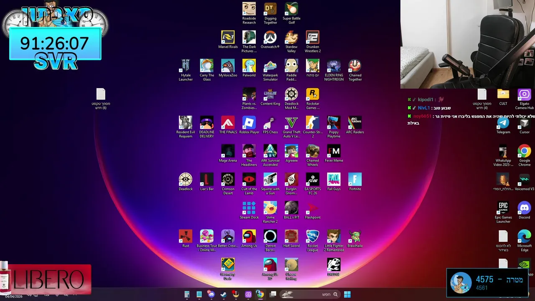The height and width of the screenshot is (301, 535).
Task: Select the Stream Dock icon
Action: click(x=249, y=210)
